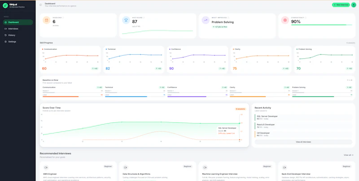Click the video icon on Machine Learning Engineer card

tap(205, 167)
